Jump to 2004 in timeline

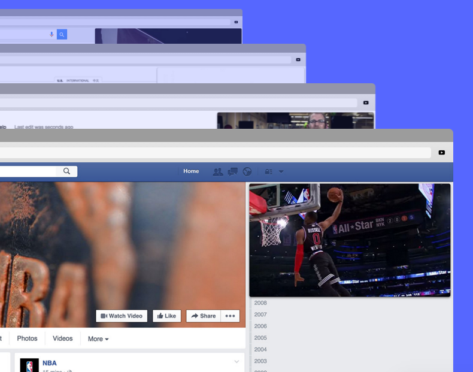260,349
